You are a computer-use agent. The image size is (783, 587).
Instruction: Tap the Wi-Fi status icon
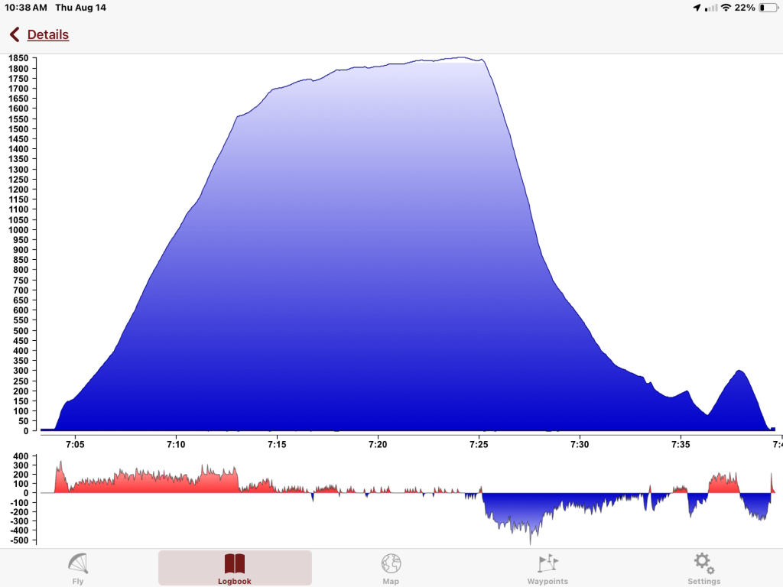[725, 8]
